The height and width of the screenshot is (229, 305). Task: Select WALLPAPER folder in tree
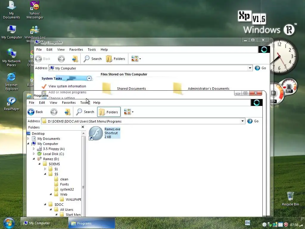tap(73, 199)
